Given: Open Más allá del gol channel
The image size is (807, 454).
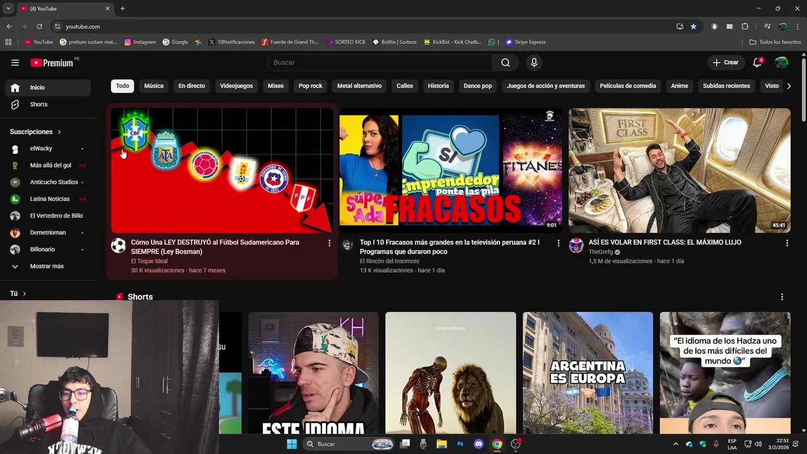Looking at the screenshot, I should point(48,165).
